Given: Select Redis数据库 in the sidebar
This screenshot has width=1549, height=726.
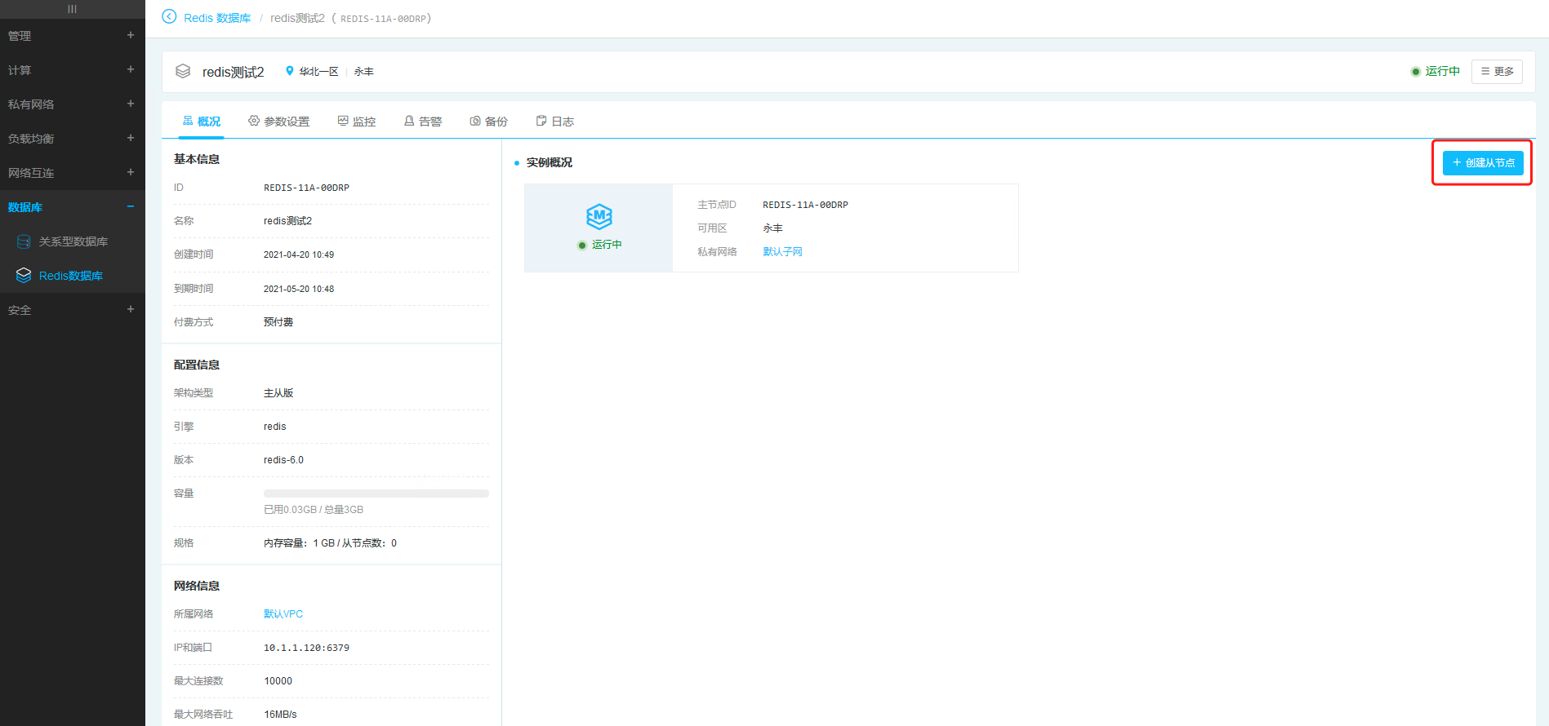Looking at the screenshot, I should pos(73,276).
